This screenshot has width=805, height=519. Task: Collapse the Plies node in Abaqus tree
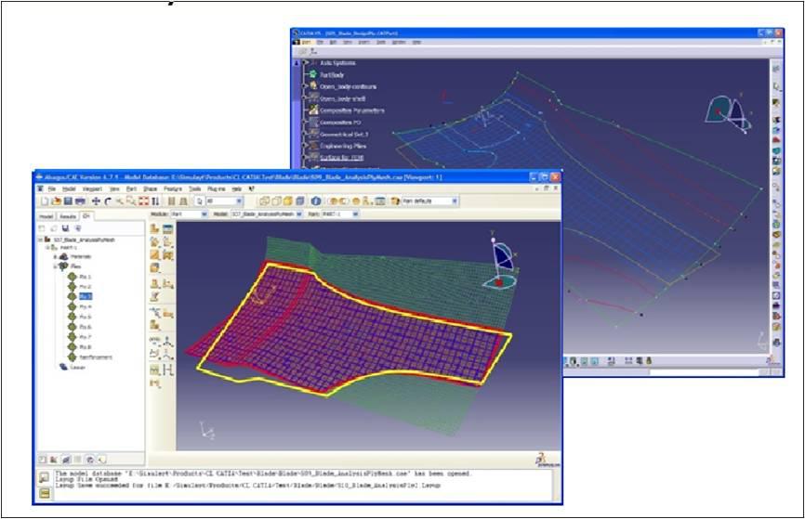(x=56, y=266)
